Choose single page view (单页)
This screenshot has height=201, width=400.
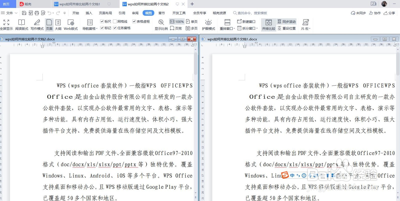click(x=192, y=22)
